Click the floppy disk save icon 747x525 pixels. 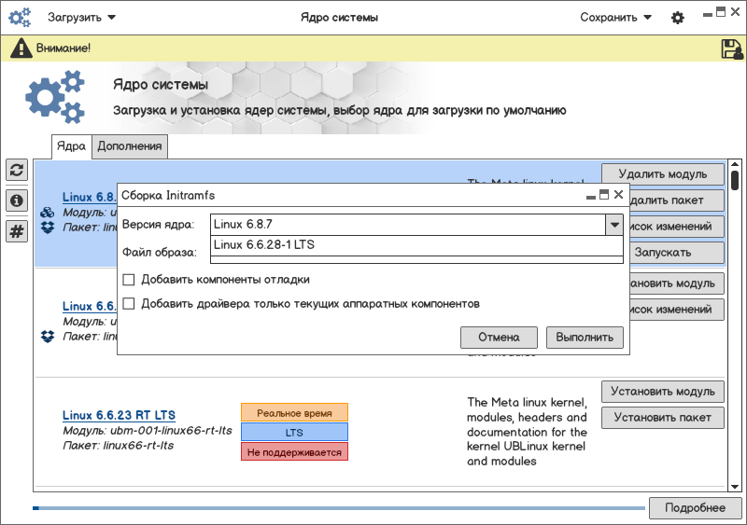pyautogui.click(x=731, y=48)
